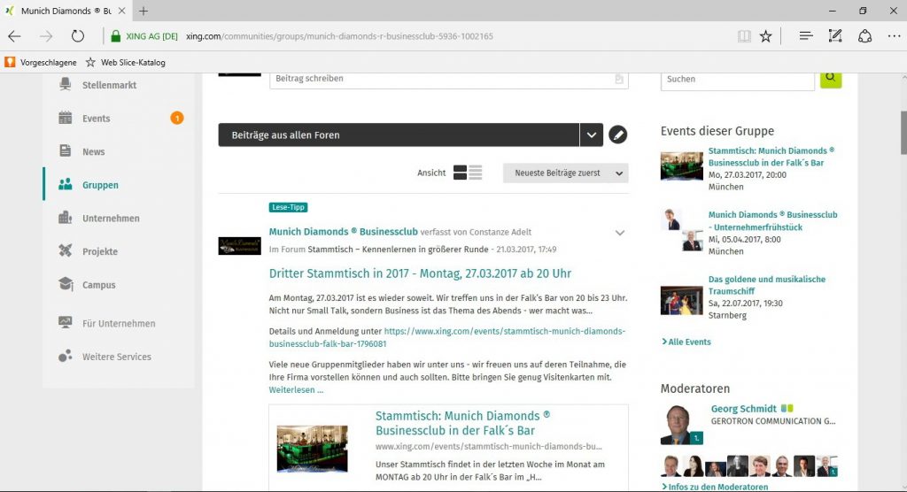907x492 pixels.
Task: Open Vorgeschlagene favorites bar item
Action: 41,63
